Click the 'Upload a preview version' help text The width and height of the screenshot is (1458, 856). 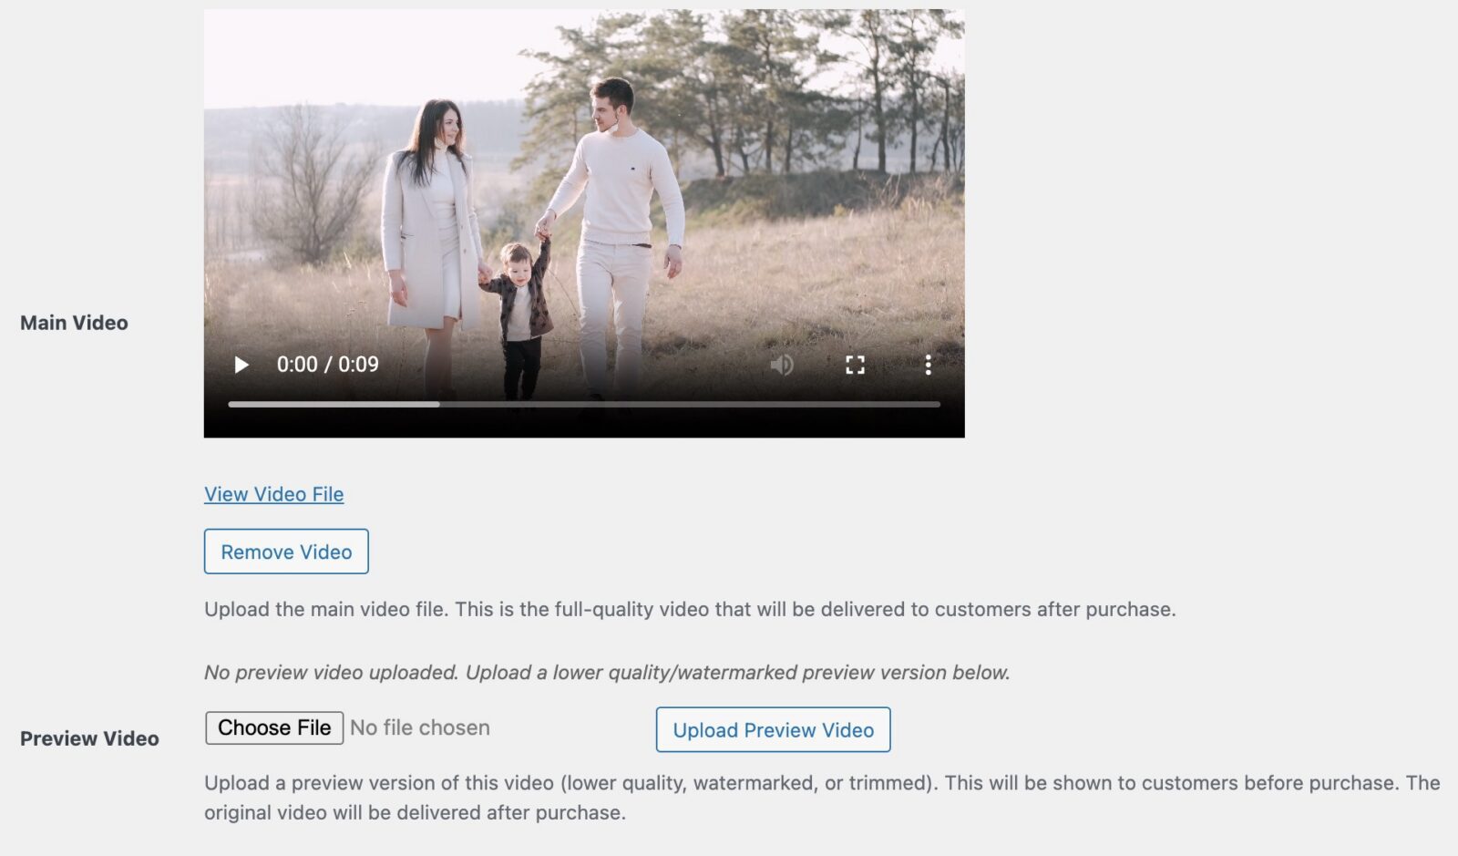click(822, 798)
